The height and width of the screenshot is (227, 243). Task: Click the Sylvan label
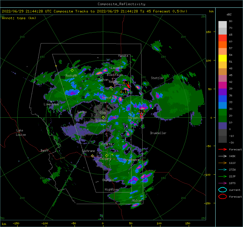[103, 80]
